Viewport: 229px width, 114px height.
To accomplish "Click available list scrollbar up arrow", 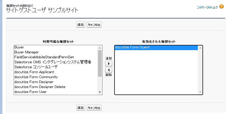I will pyautogui.click(x=100, y=48).
